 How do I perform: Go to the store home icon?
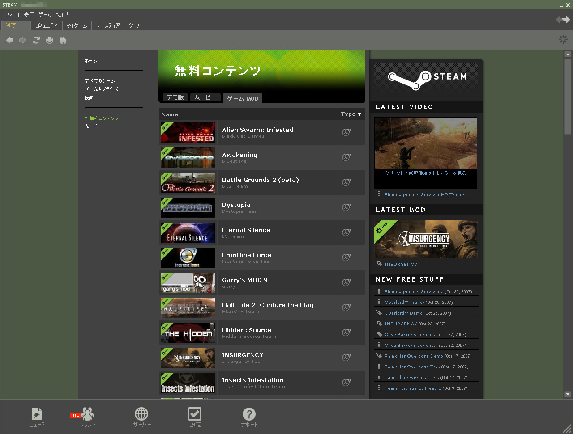click(63, 40)
